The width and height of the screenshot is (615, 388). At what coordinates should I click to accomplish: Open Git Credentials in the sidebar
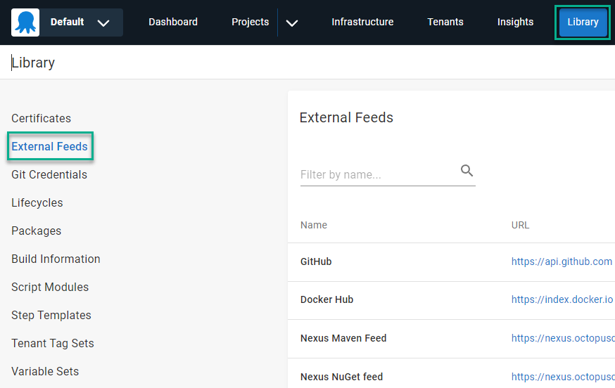pyautogui.click(x=49, y=174)
